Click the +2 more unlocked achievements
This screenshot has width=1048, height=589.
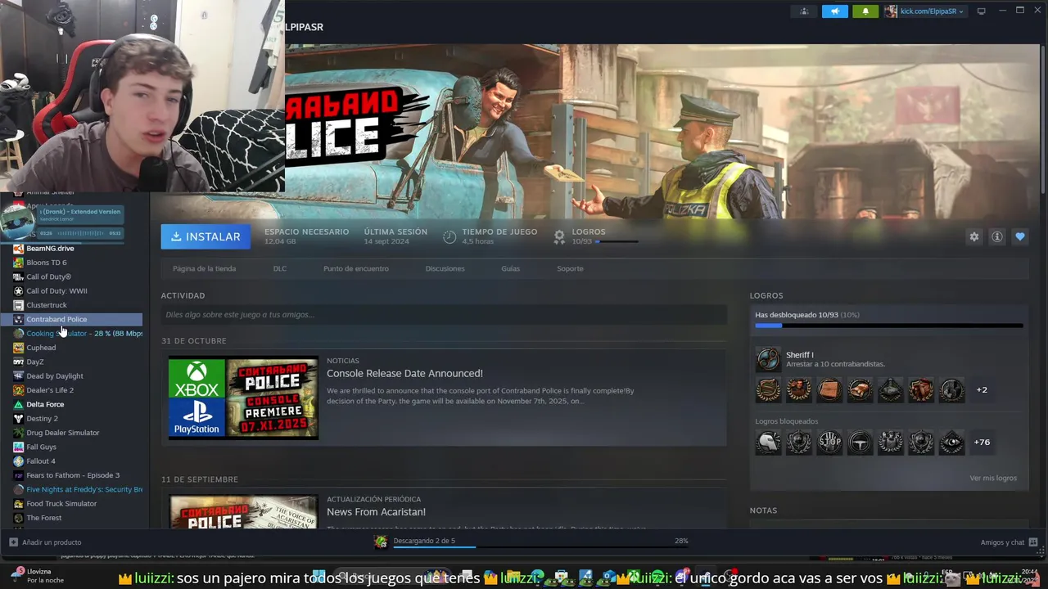click(x=982, y=390)
